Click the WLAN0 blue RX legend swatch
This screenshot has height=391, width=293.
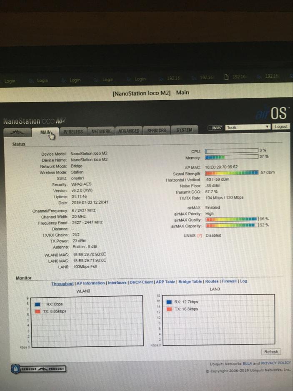(x=38, y=304)
